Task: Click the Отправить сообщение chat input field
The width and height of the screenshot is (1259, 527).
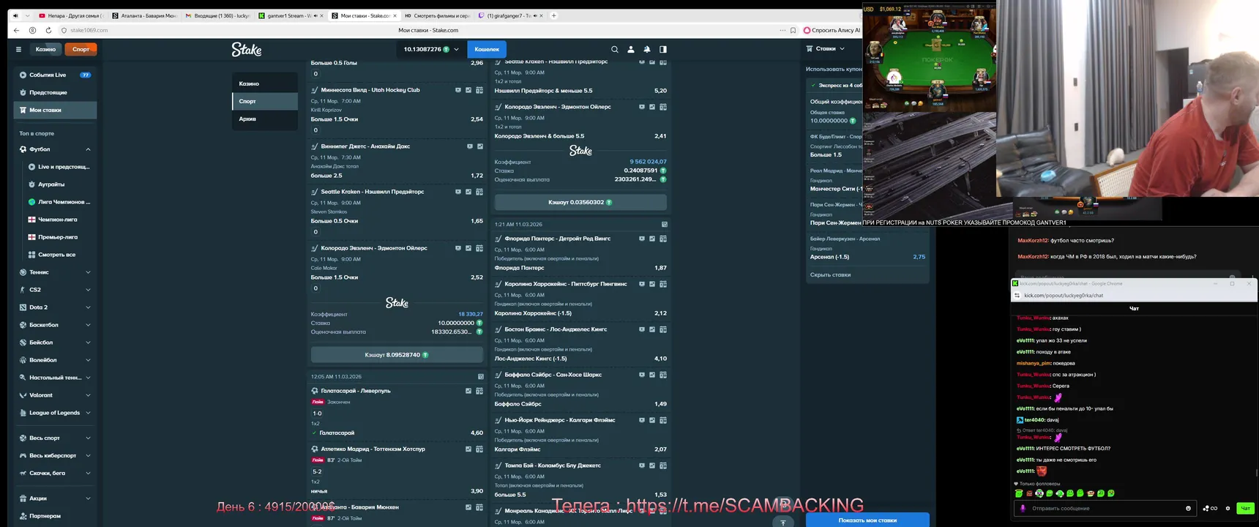Action: tap(1105, 508)
